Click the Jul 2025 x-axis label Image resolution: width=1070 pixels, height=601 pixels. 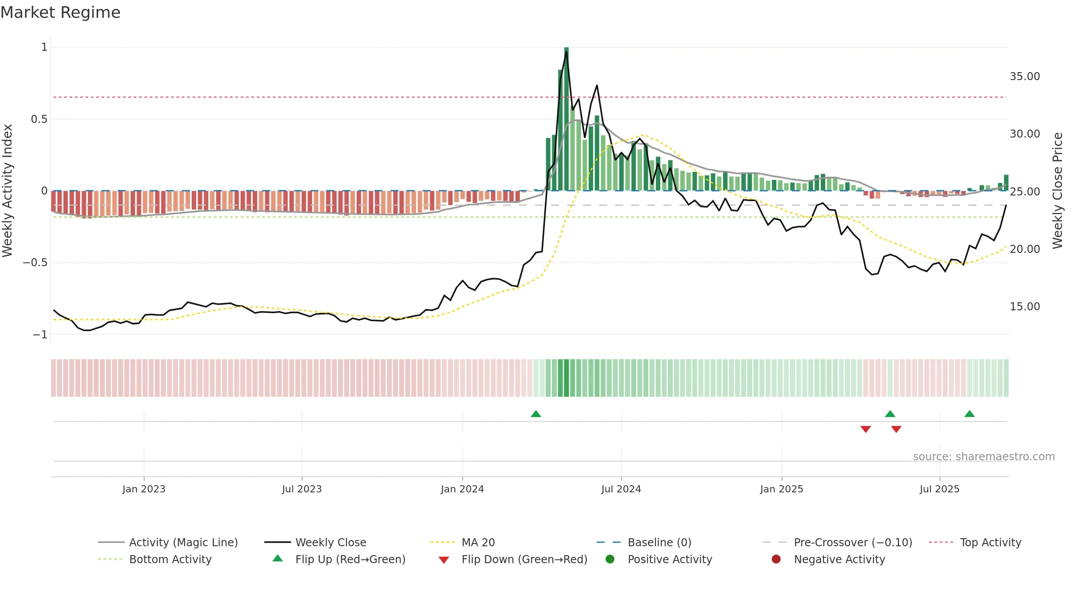pos(939,489)
